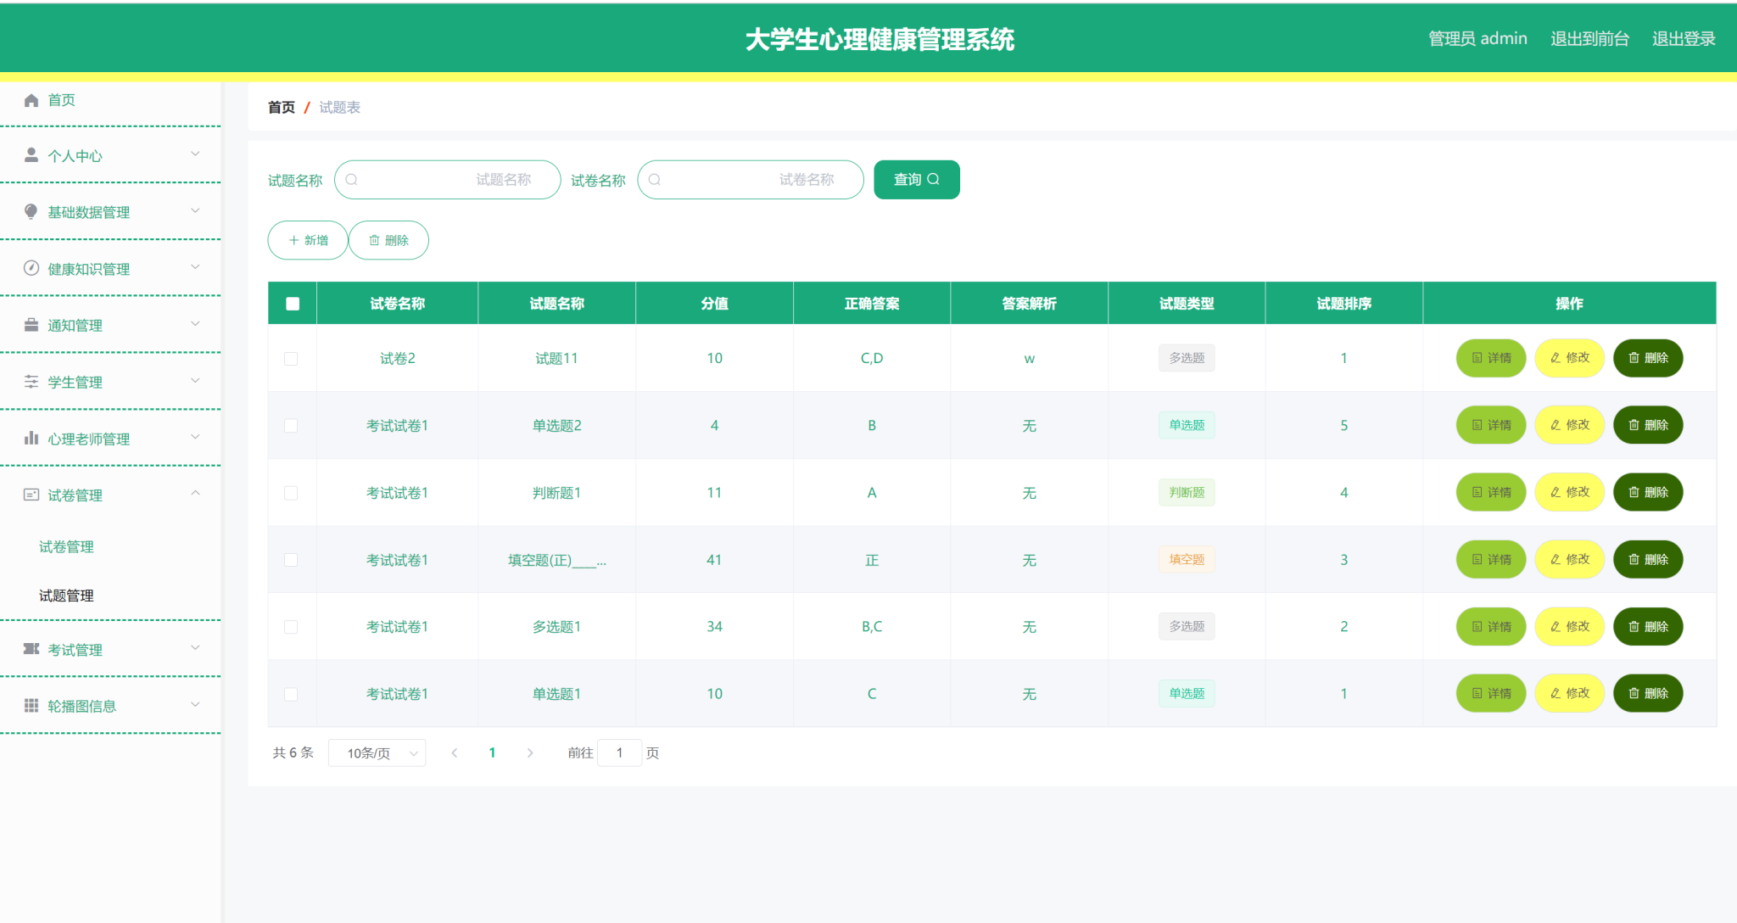Screen dimensions: 1737x923
Task: Click the home icon beside 首页 in sidebar
Action: click(x=31, y=99)
